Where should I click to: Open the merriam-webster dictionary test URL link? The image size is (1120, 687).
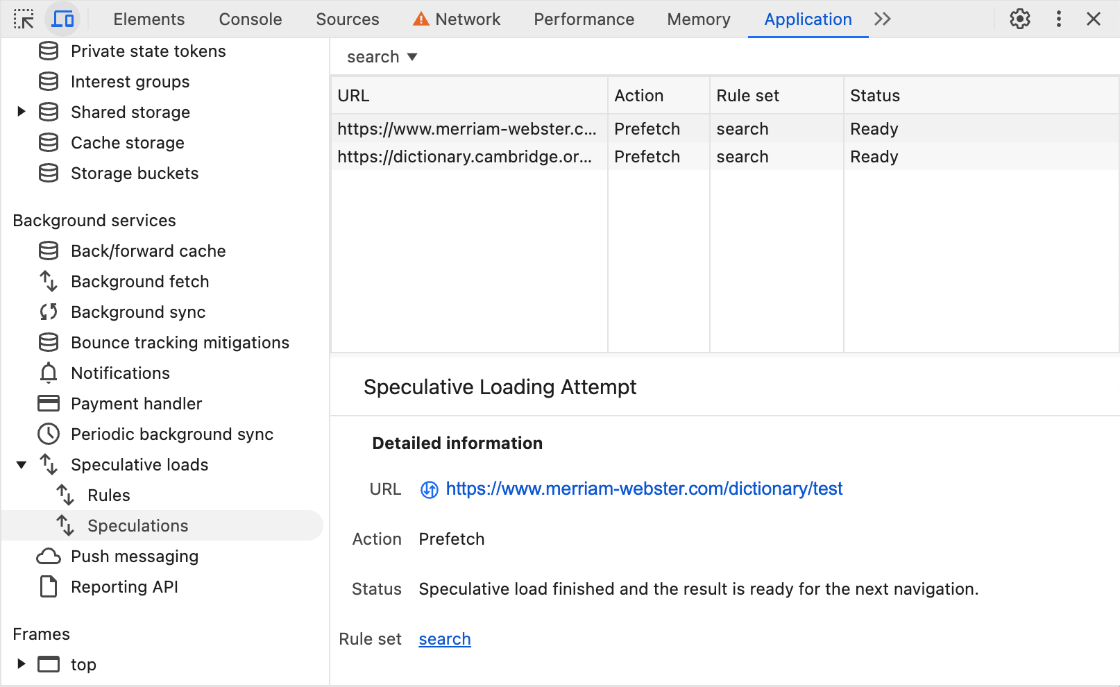coord(644,489)
